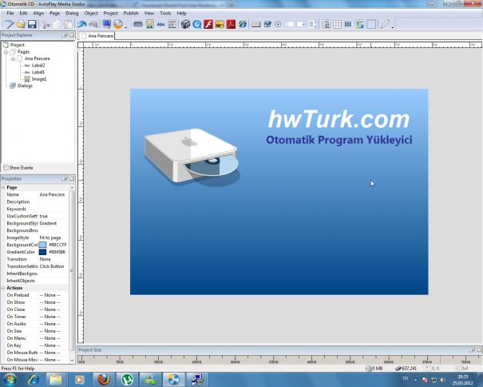The height and width of the screenshot is (387, 483).
Task: Insert a PDF object
Action: [x=231, y=24]
